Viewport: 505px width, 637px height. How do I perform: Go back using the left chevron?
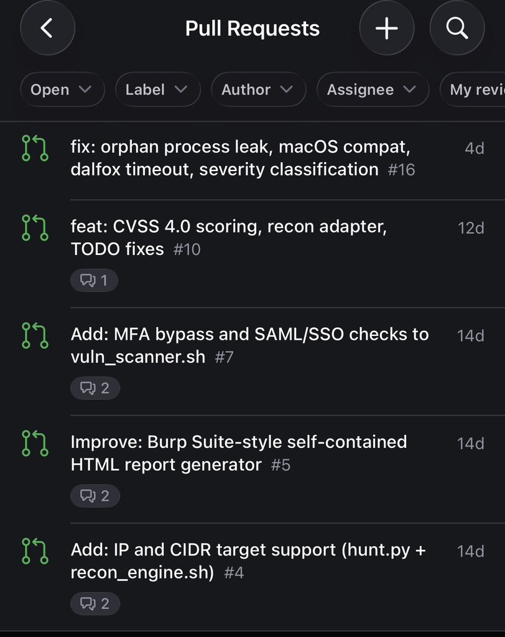(47, 28)
